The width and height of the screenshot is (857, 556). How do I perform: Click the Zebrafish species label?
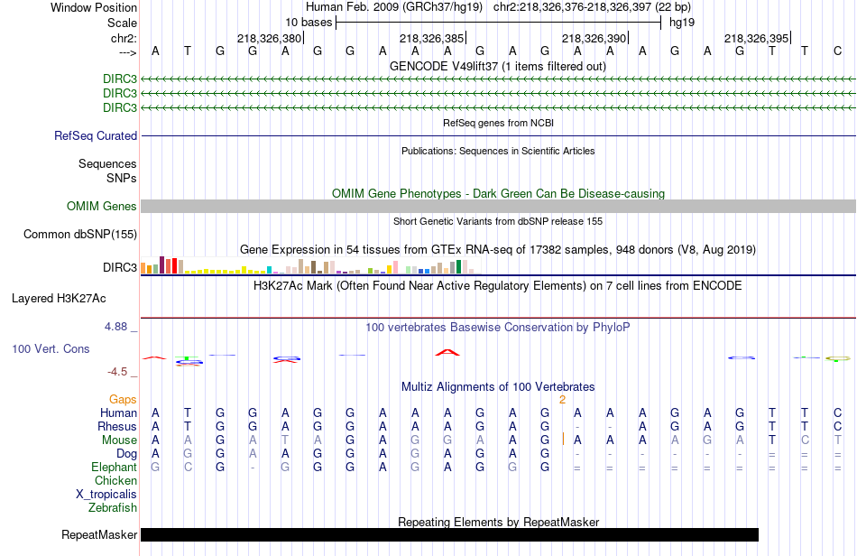tap(113, 508)
